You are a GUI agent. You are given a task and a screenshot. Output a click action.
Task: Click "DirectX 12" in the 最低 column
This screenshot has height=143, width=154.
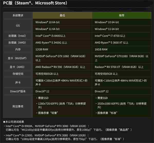click(x=42, y=91)
